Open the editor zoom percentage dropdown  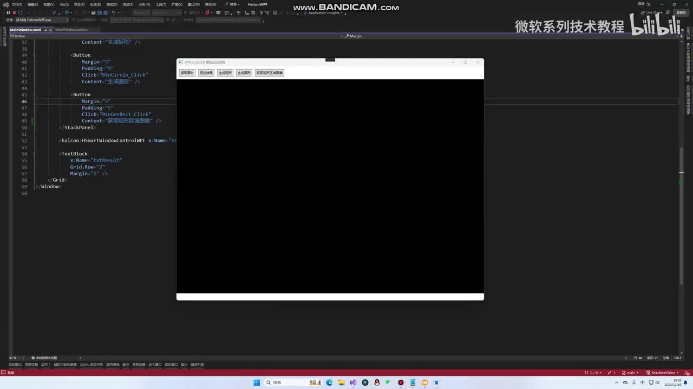point(17,358)
